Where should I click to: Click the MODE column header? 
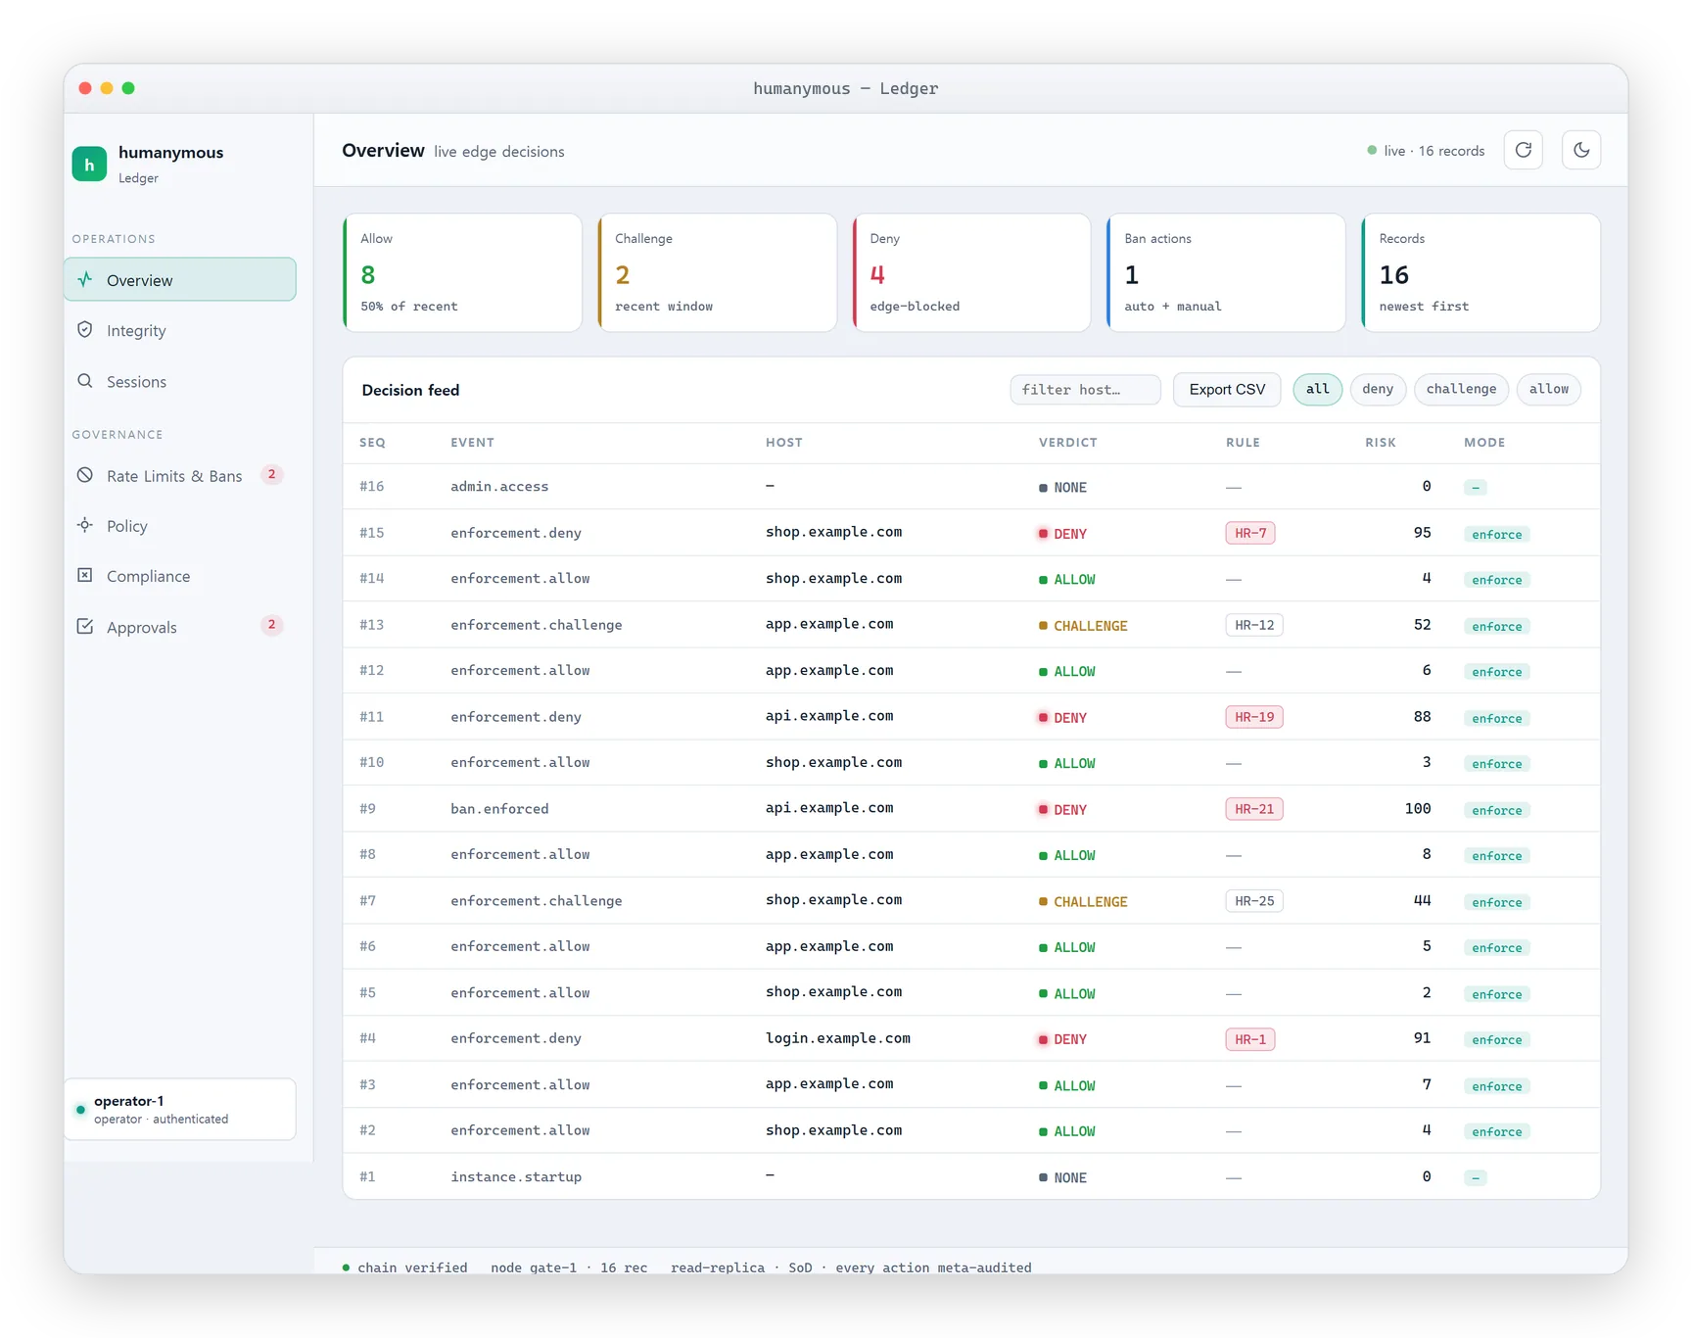point(1484,443)
